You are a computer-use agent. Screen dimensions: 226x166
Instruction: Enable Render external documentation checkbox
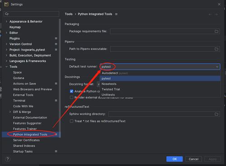coord(71,97)
